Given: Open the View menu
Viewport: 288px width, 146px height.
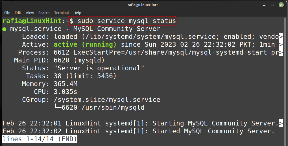Looking at the screenshot, I should pyautogui.click(x=30, y=13).
